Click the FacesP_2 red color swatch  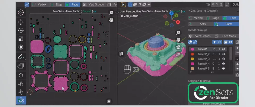(x=192, y=54)
